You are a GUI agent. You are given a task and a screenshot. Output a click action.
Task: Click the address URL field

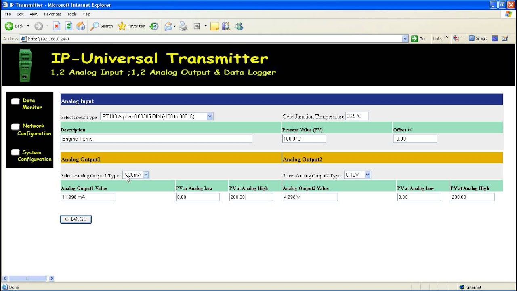click(x=214, y=39)
